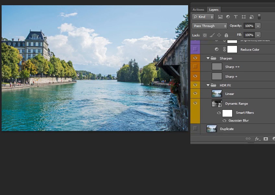Viewport: 275px width, 195px height.
Task: Toggle Gaussian Blur filter visibility eye
Action: point(224,121)
